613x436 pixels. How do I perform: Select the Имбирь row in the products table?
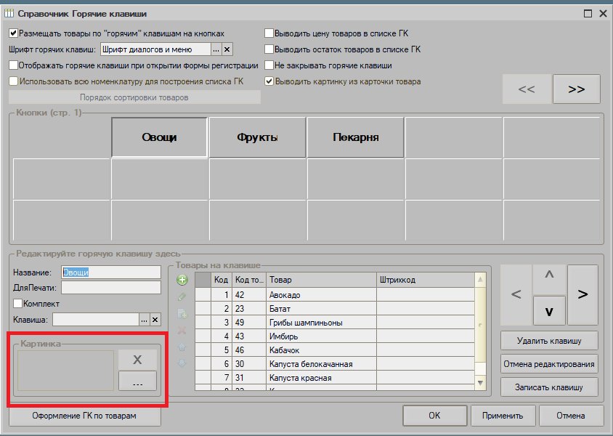[x=335, y=336]
